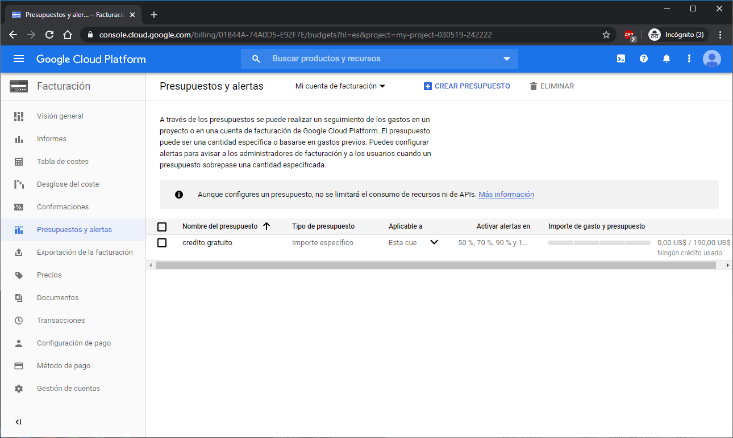Viewport: 733px width, 438px height.
Task: Click the CREAR PRESUPUESTO button
Action: tap(467, 86)
